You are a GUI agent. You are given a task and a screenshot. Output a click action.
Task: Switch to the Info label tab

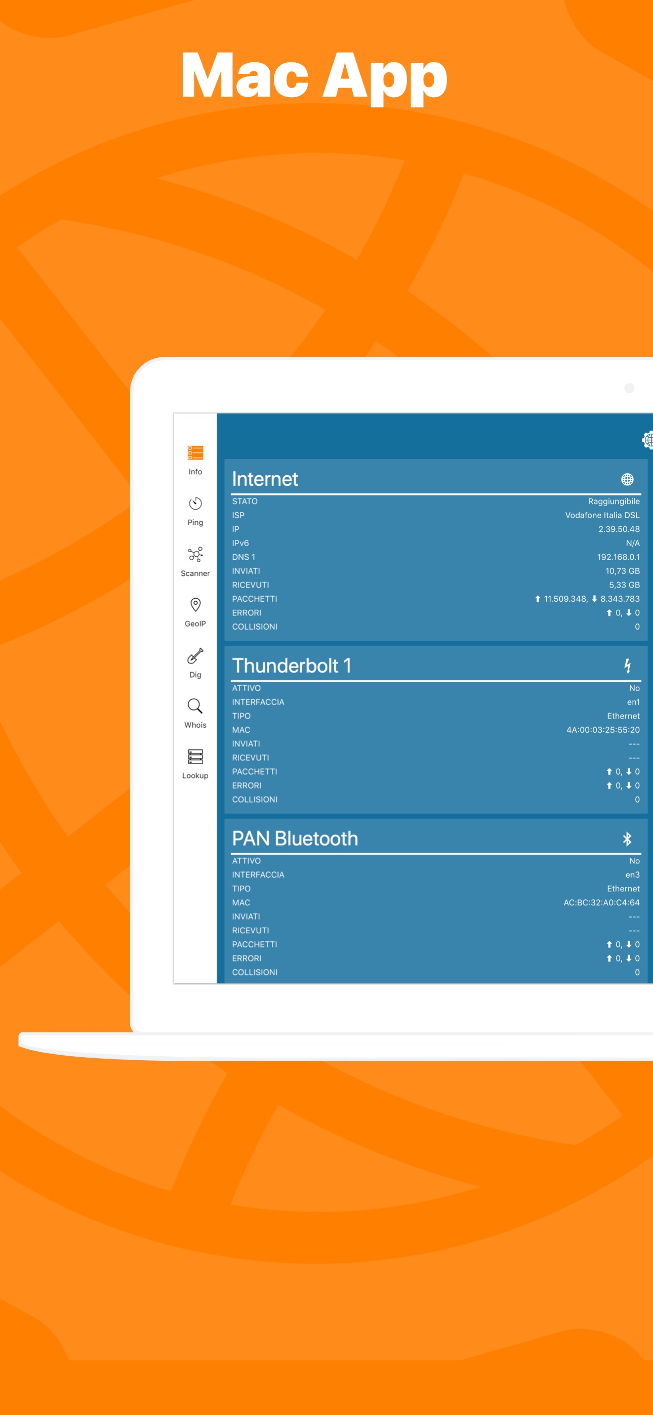click(195, 472)
